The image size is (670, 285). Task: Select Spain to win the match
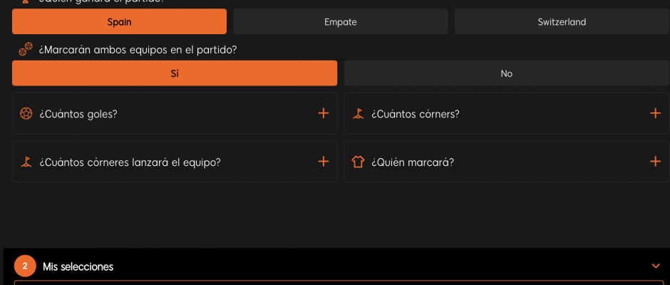pos(119,21)
